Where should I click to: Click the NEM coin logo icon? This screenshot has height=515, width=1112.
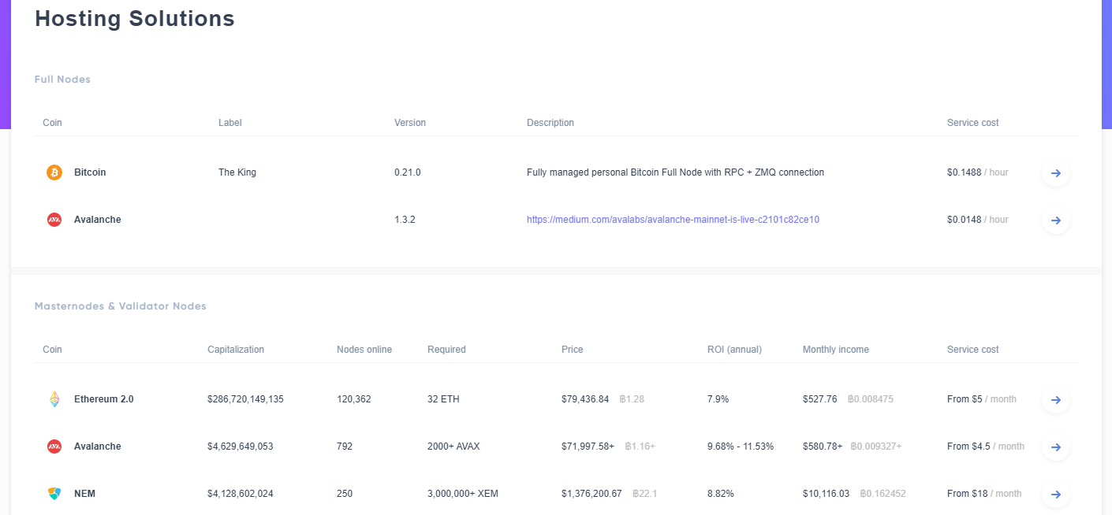pyautogui.click(x=54, y=494)
